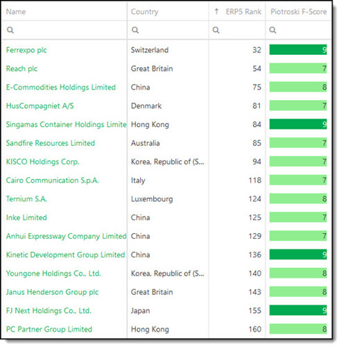This screenshot has height=347, width=341.
Task: Focus the Name filter input field
Action: (x=64, y=30)
